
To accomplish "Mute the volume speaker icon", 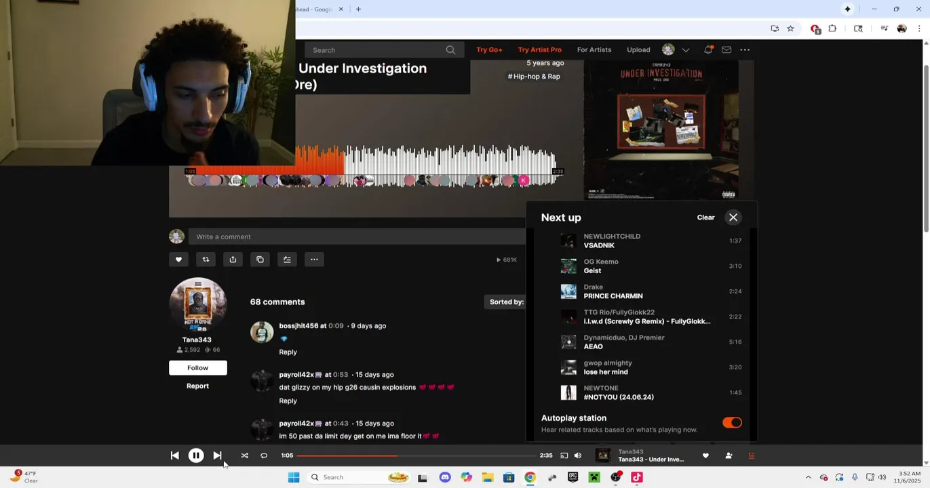I will (x=578, y=455).
